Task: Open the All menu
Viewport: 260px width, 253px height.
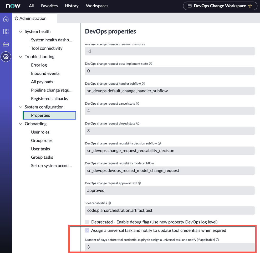Action: pyautogui.click(x=31, y=6)
